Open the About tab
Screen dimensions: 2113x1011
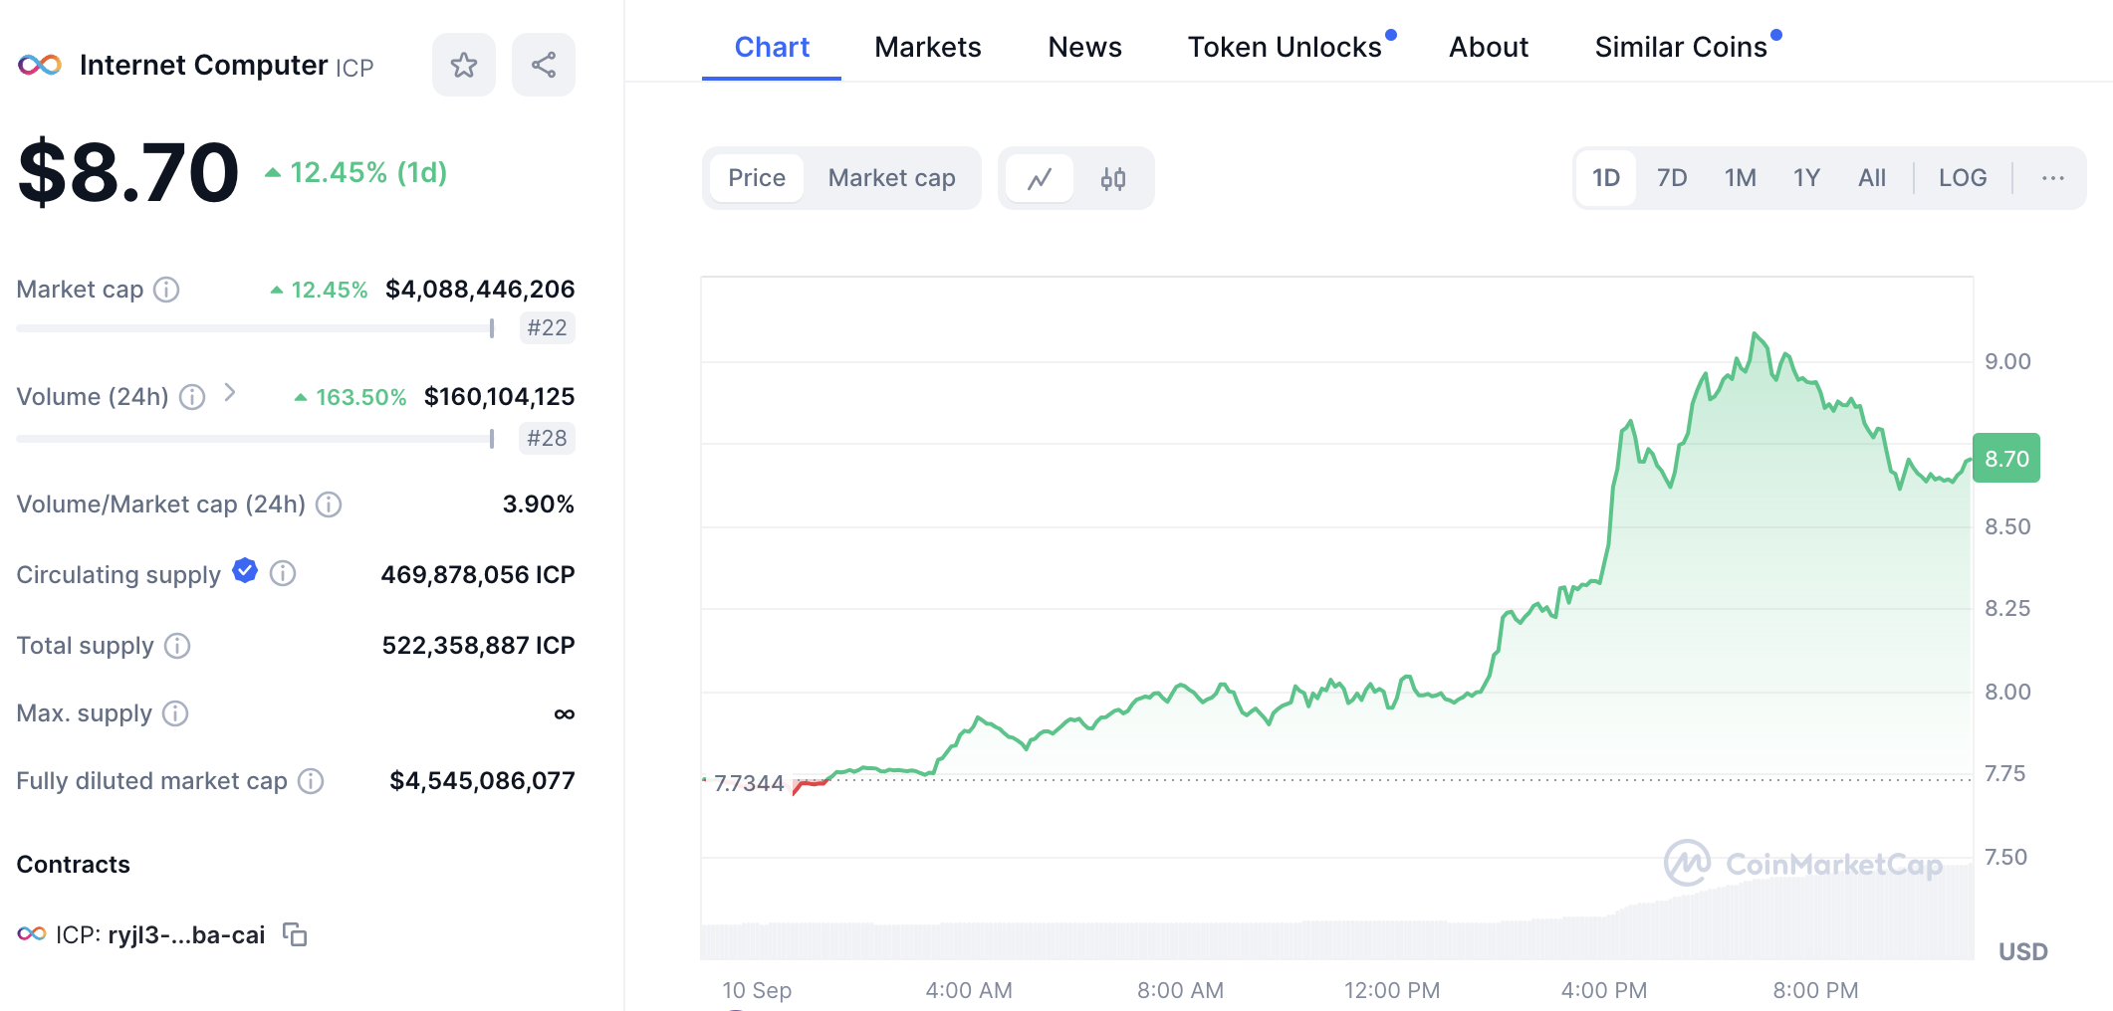(1488, 48)
